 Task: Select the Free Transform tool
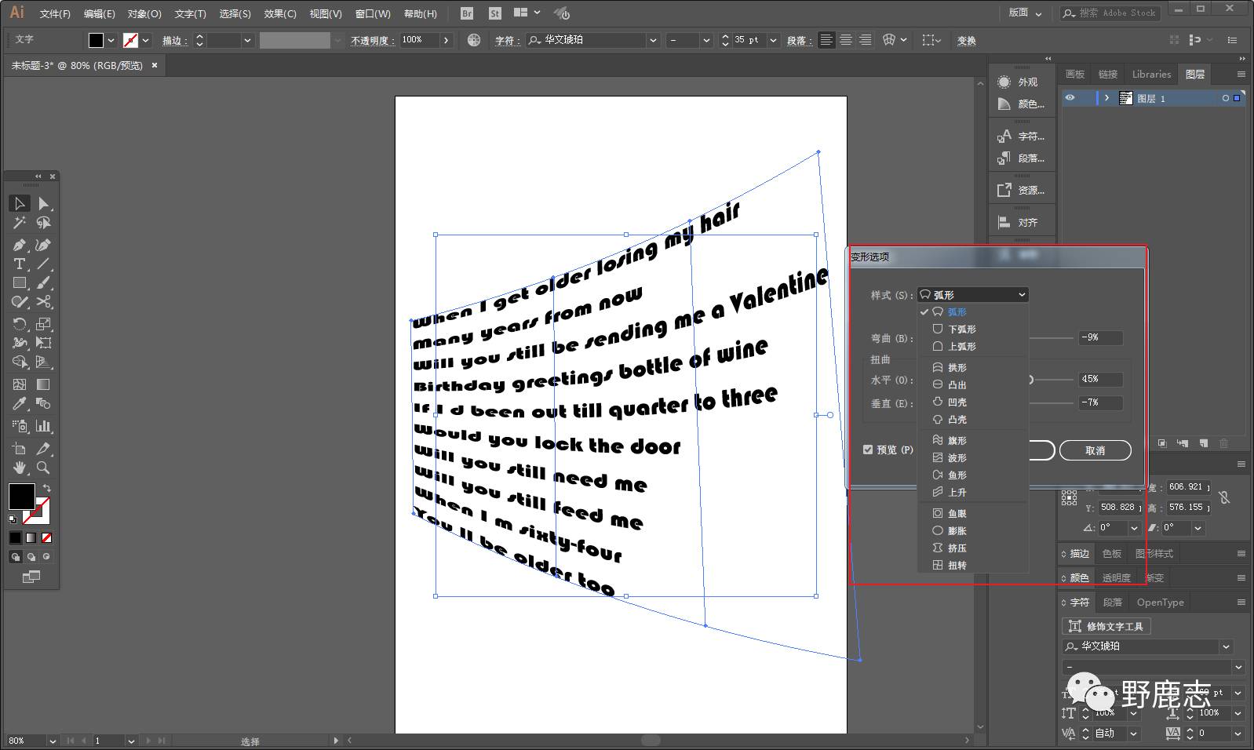[x=44, y=343]
